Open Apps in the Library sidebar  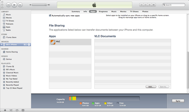[8, 27]
